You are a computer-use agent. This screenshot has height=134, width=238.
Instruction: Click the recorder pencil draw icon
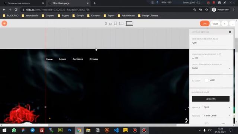(x=225, y=3)
